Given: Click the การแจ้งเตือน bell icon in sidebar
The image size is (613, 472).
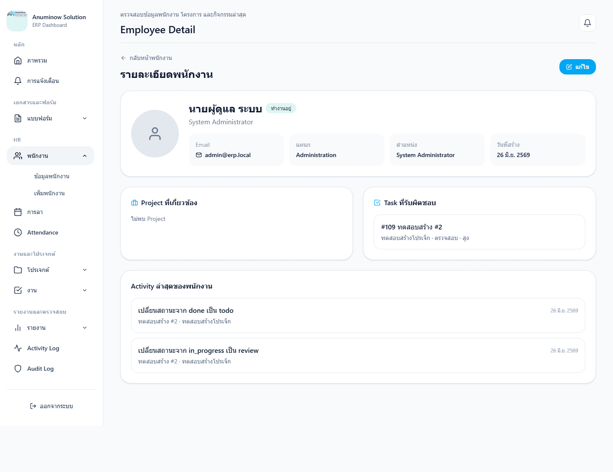Looking at the screenshot, I should coord(18,81).
